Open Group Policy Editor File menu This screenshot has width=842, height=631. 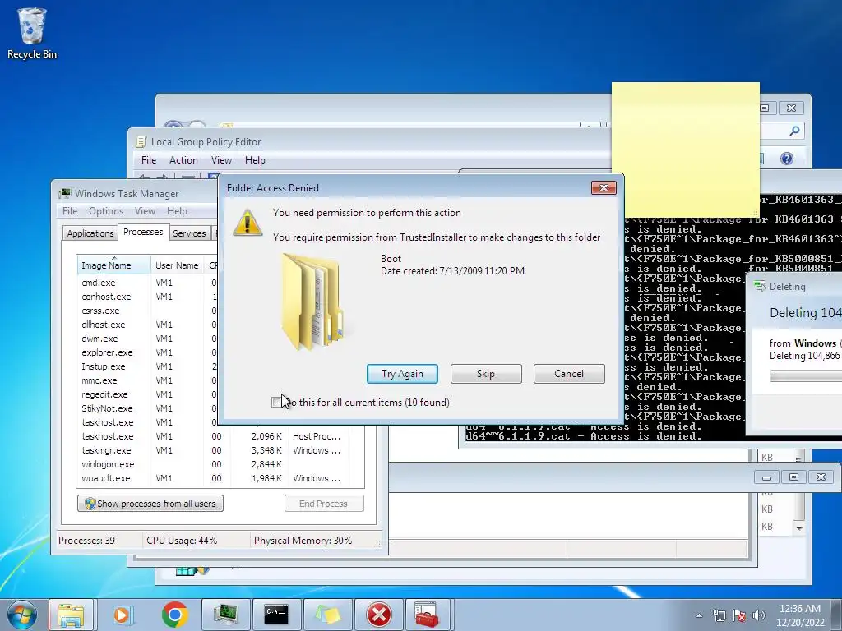(149, 160)
